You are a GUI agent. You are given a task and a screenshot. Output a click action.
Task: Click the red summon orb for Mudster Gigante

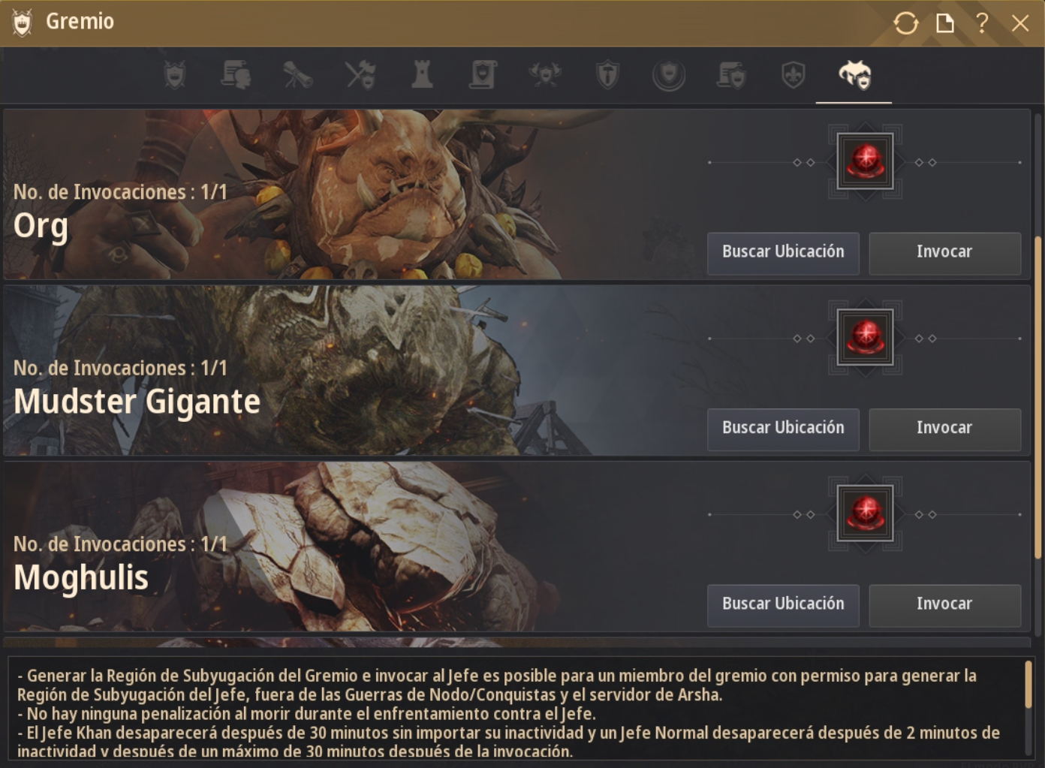(x=866, y=337)
